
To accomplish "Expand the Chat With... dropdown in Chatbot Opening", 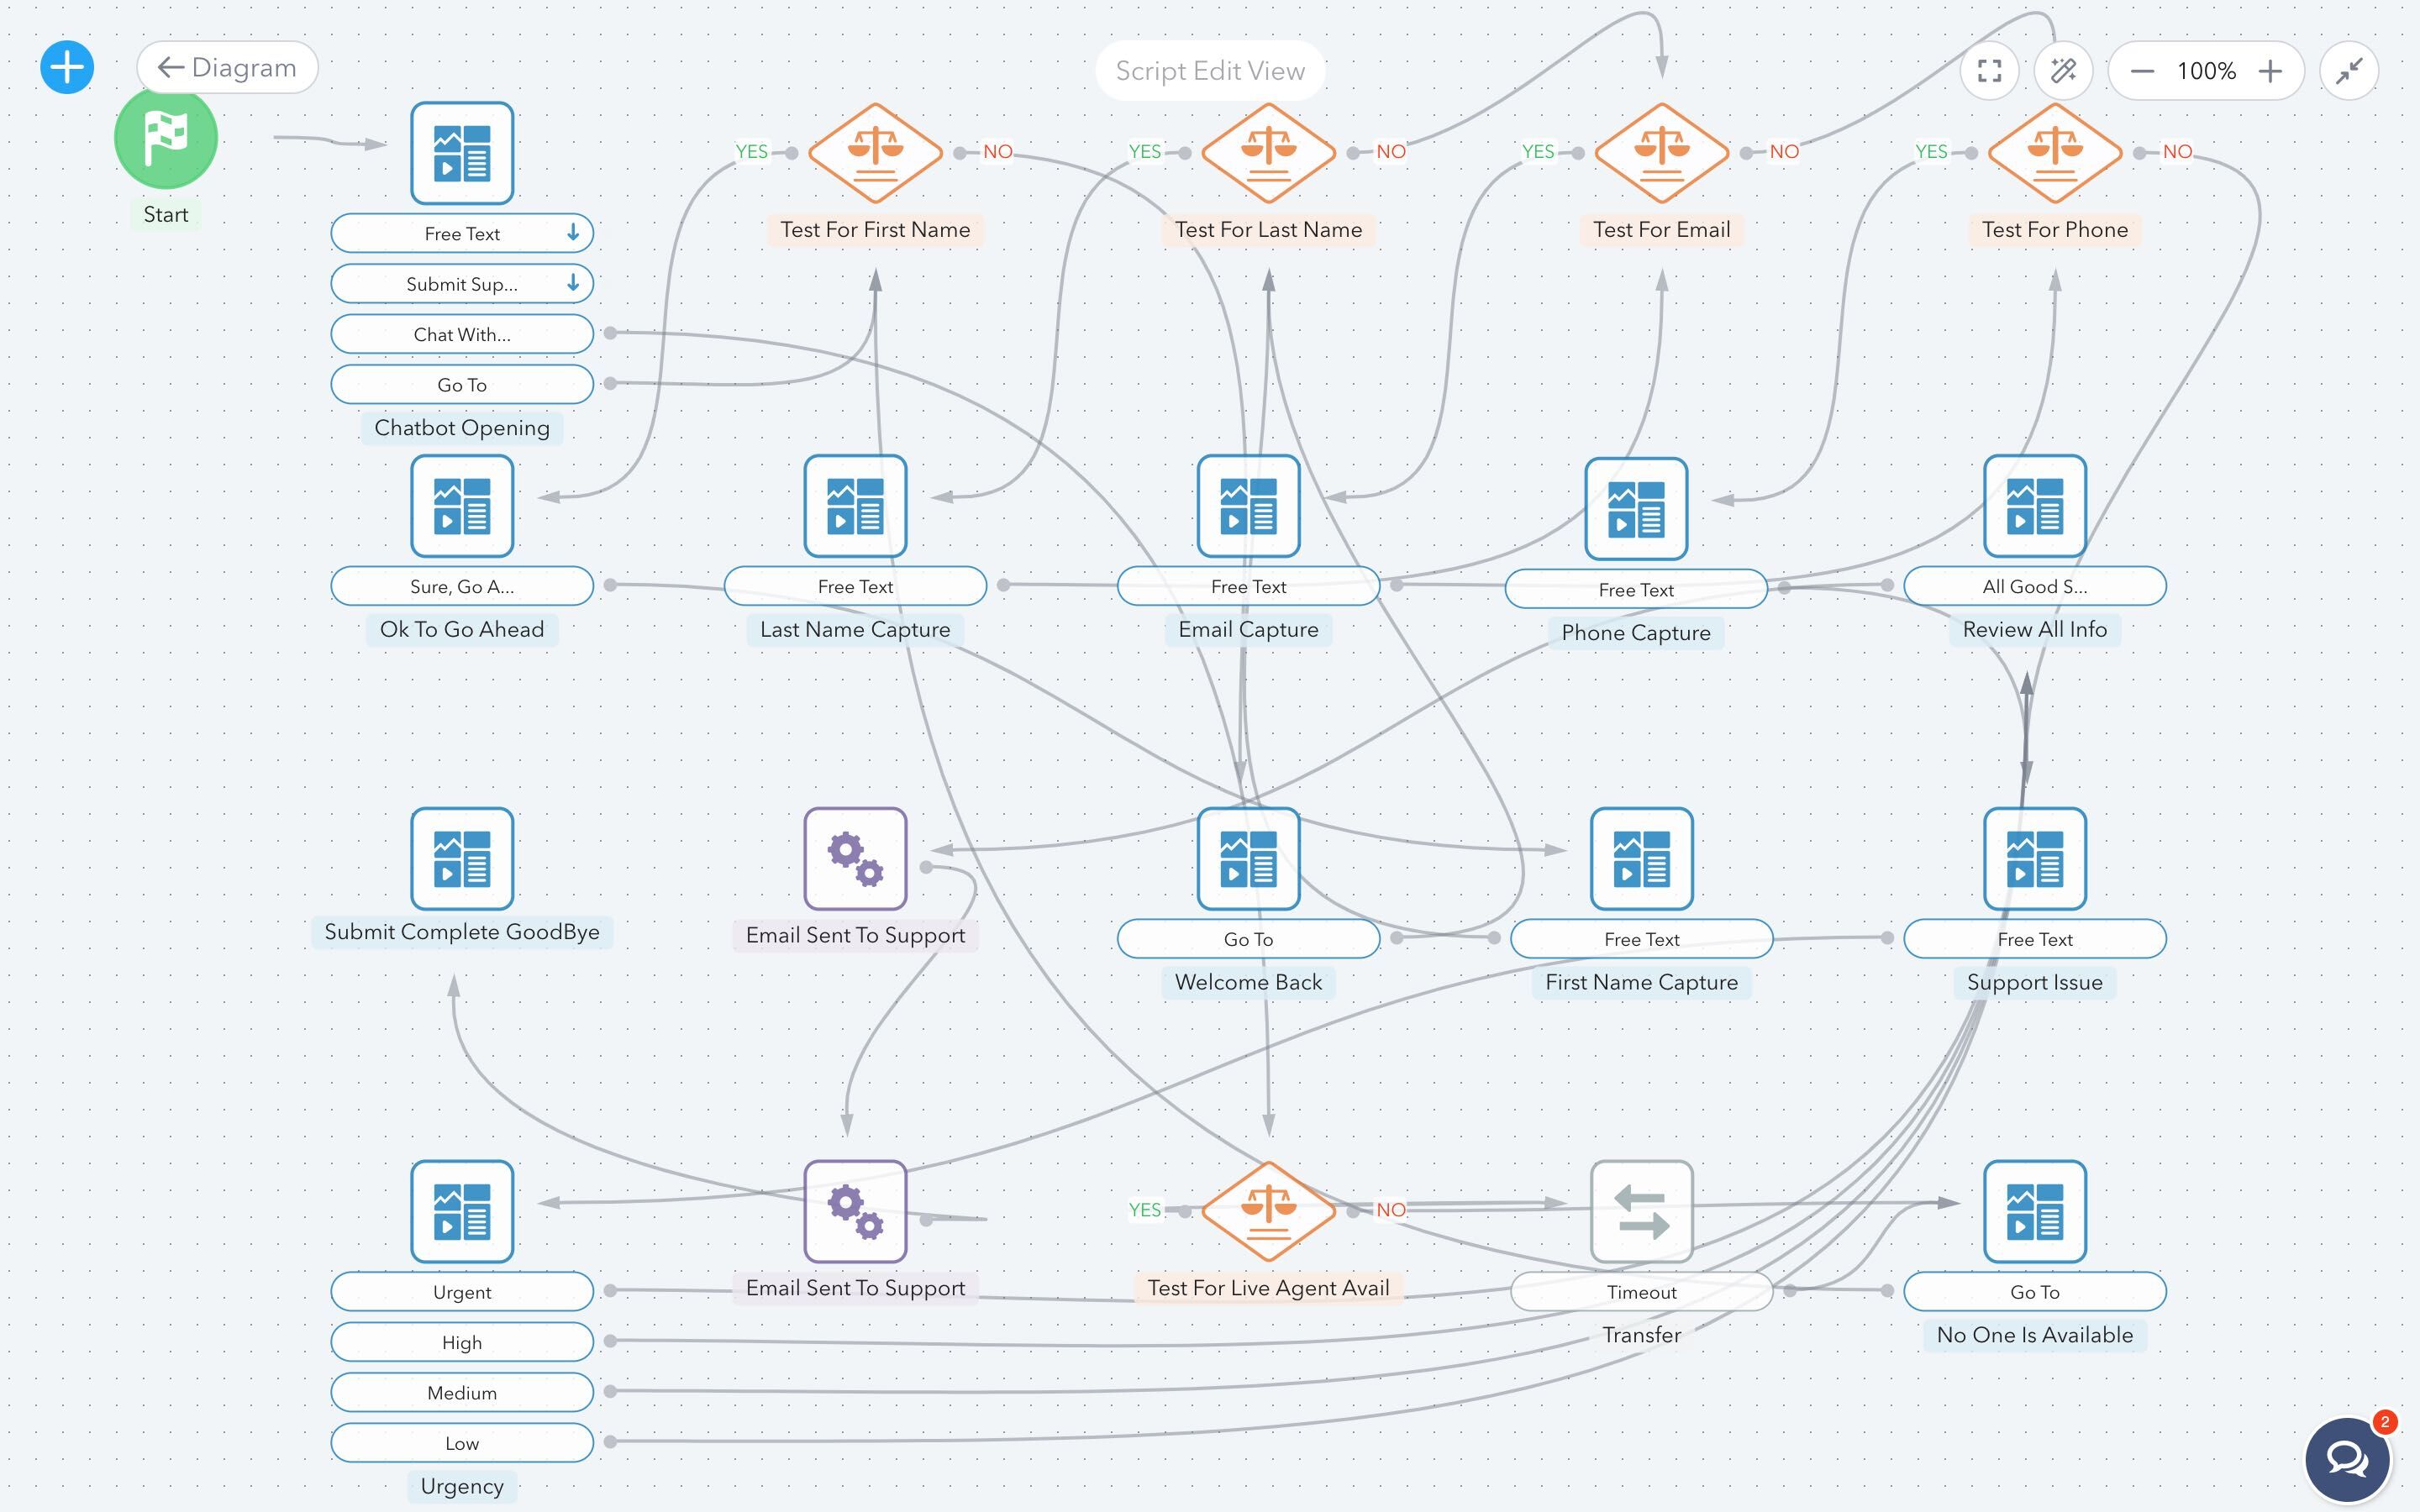I will [460, 333].
